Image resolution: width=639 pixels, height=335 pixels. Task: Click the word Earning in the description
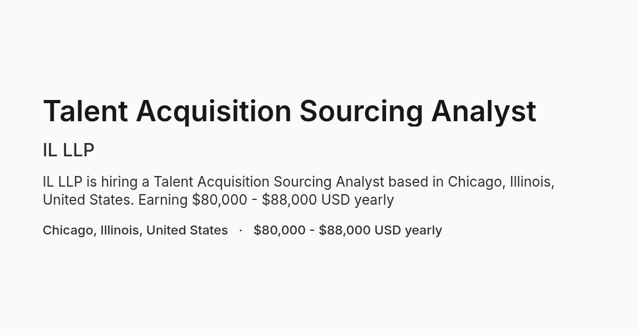tap(163, 200)
